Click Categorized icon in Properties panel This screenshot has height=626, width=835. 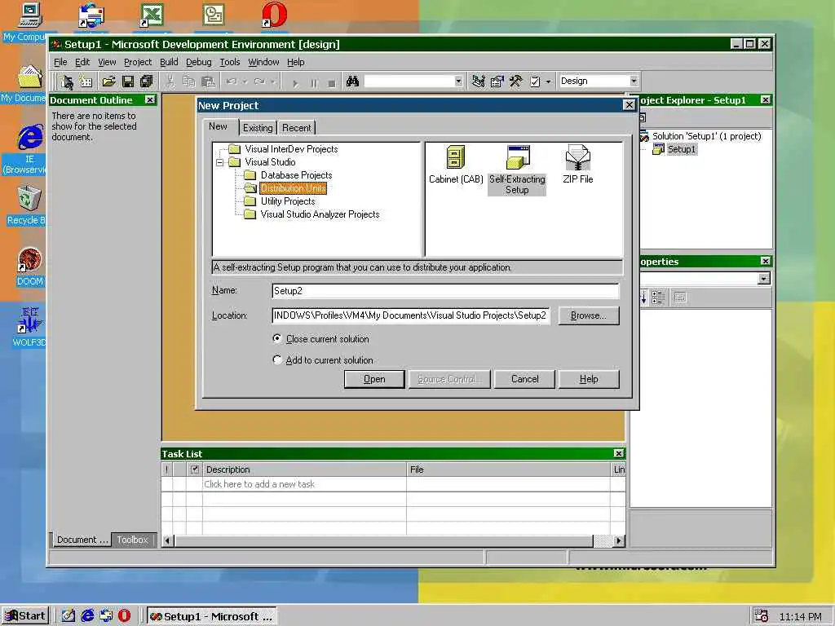click(658, 298)
